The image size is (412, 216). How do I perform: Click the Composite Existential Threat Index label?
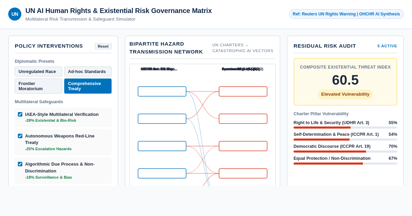pos(345,67)
